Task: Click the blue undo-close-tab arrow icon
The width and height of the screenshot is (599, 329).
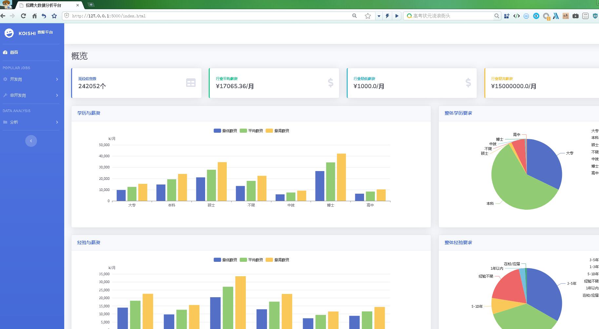Action: pos(44,16)
